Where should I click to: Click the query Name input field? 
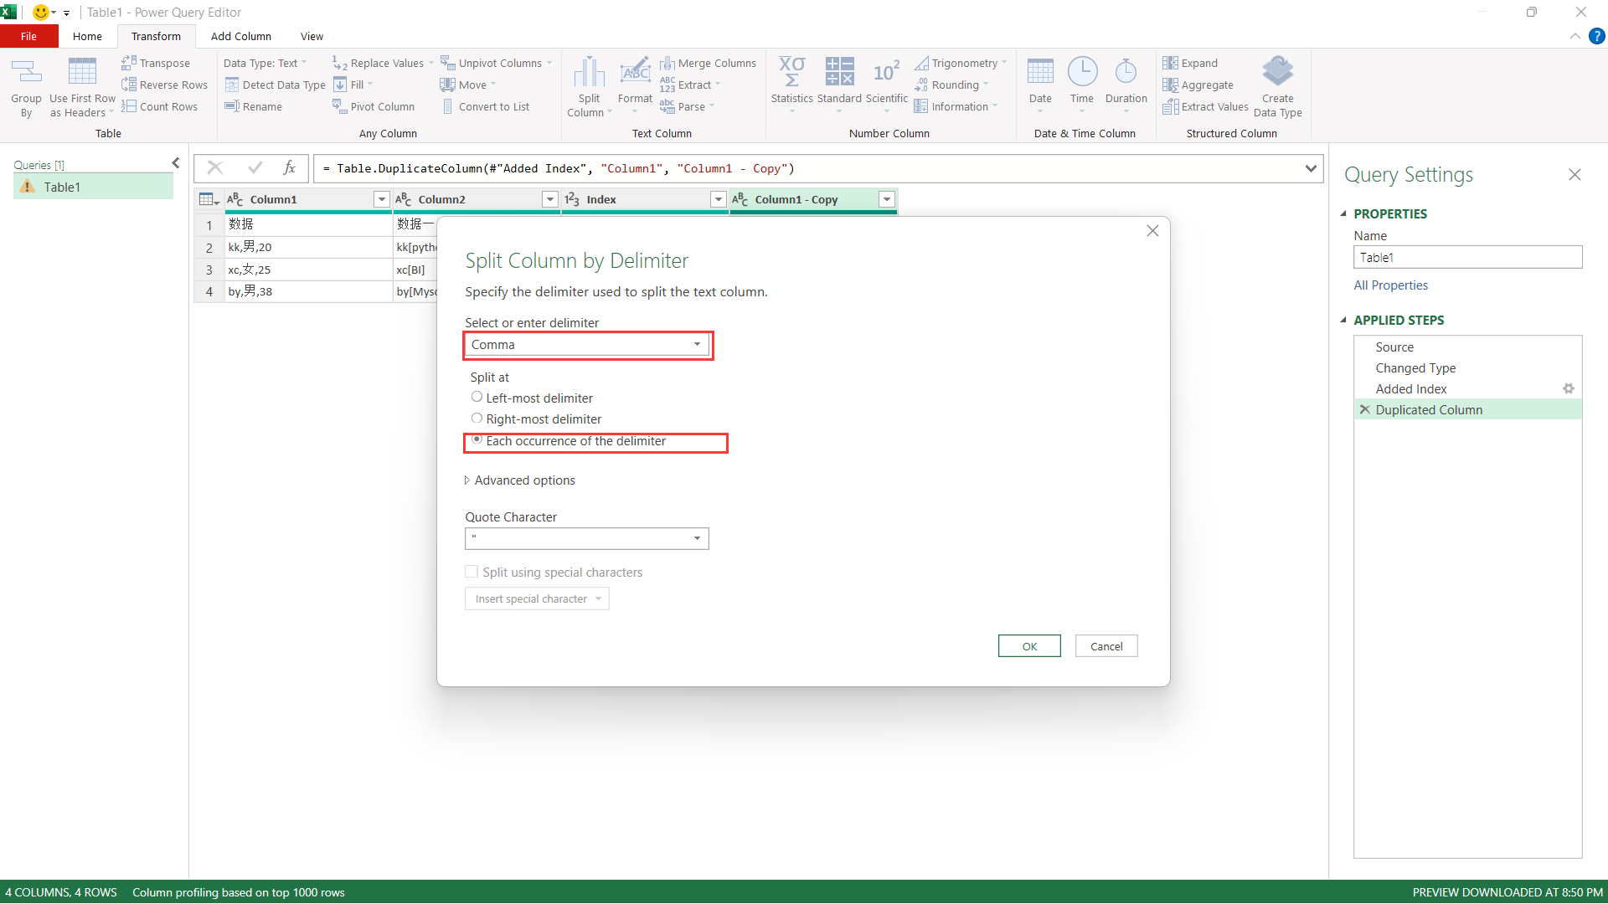(1466, 258)
